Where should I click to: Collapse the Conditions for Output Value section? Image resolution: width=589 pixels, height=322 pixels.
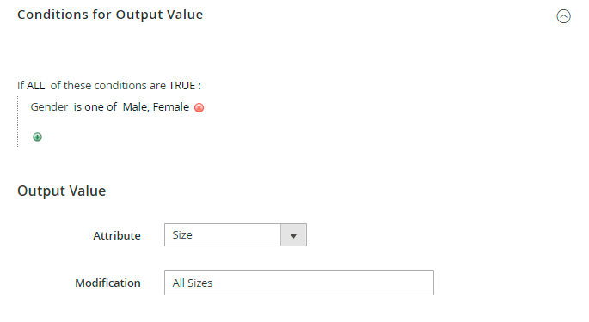click(x=563, y=16)
